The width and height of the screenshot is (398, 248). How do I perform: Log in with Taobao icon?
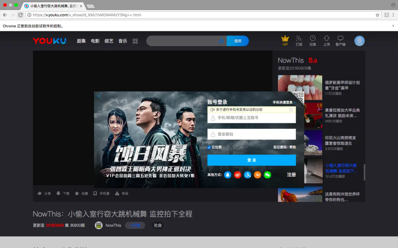[257, 175]
